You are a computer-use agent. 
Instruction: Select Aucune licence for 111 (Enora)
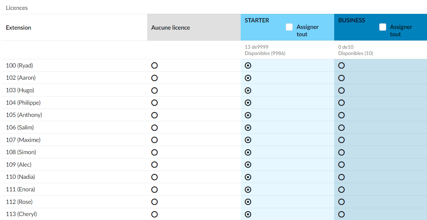coord(154,190)
